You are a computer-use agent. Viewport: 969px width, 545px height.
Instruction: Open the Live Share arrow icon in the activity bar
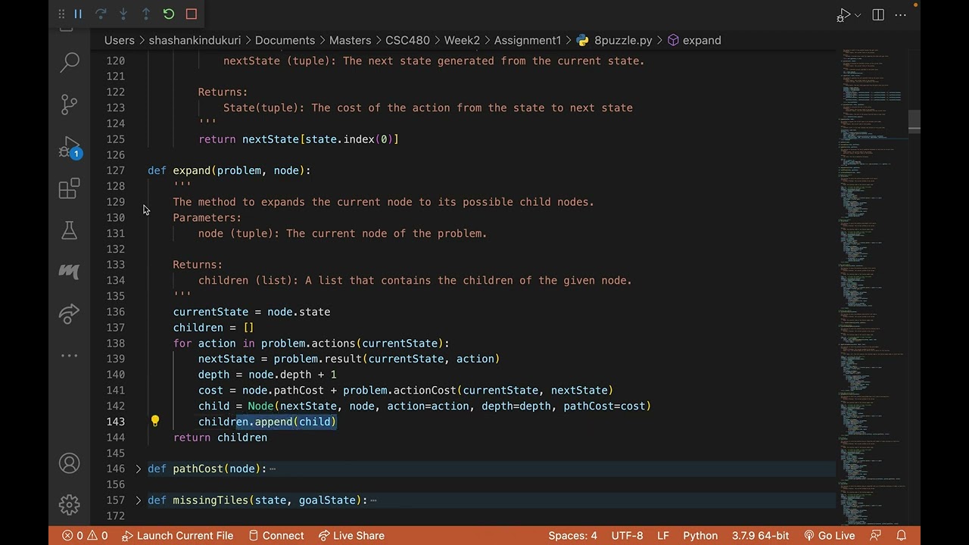(70, 313)
